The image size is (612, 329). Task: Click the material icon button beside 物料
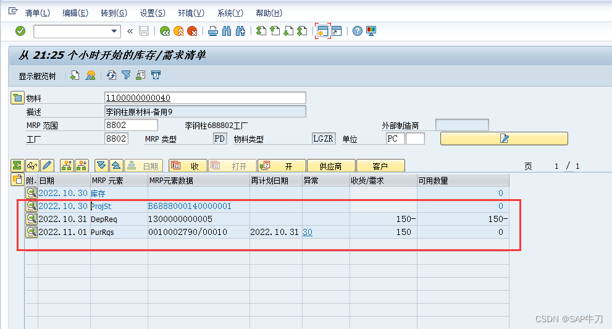click(17, 98)
